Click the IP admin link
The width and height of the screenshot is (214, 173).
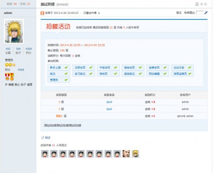(6, 85)
